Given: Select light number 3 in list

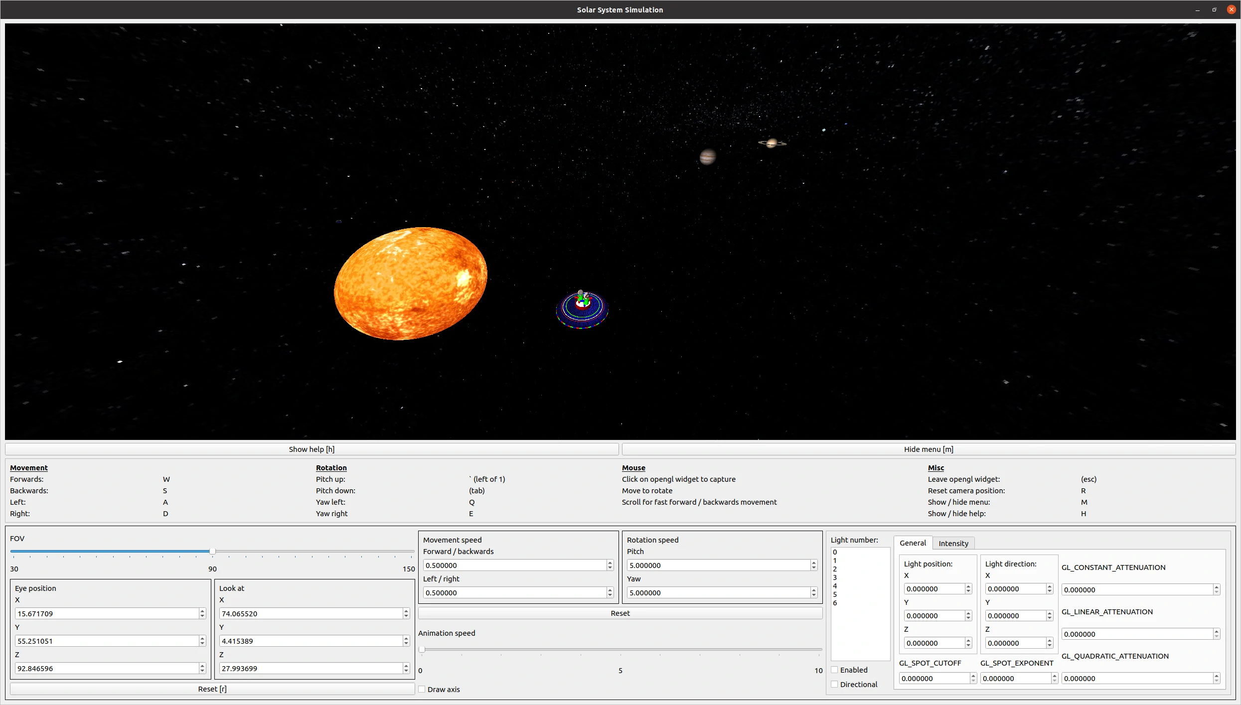Looking at the screenshot, I should 860,577.
